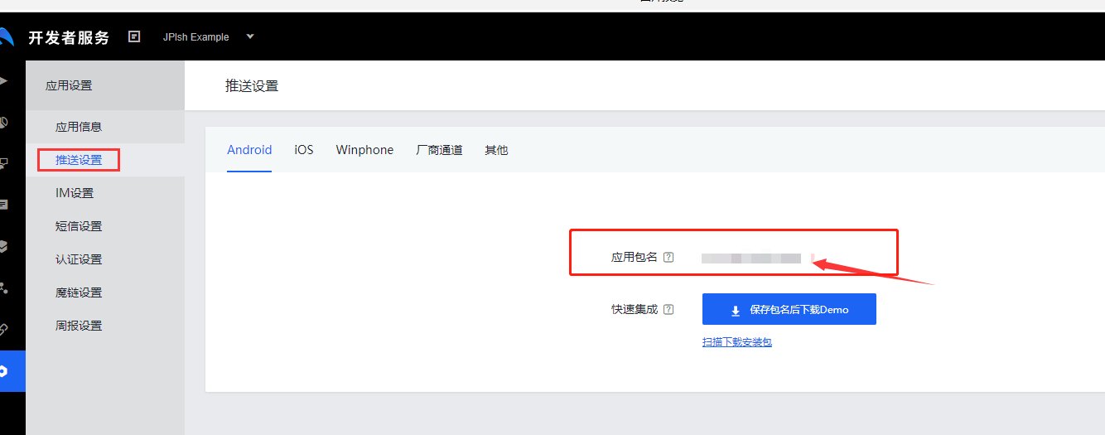Click the chain link icon in the left rail
Image resolution: width=1105 pixels, height=435 pixels.
[x=4, y=329]
